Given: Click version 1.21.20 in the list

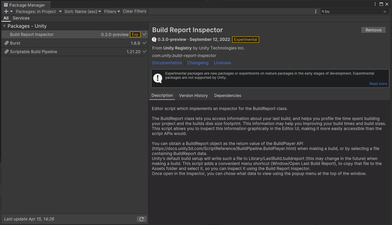Looking at the screenshot, I should [x=133, y=52].
